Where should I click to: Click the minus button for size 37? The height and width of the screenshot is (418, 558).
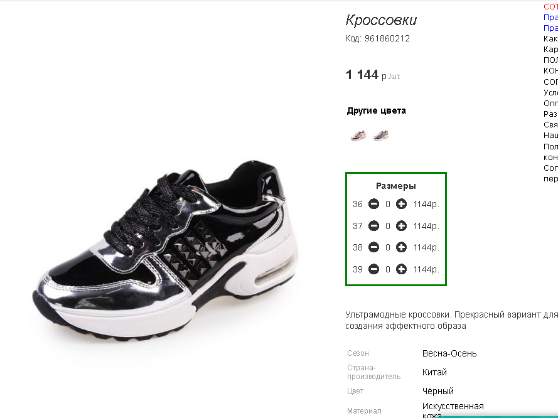coord(373,226)
